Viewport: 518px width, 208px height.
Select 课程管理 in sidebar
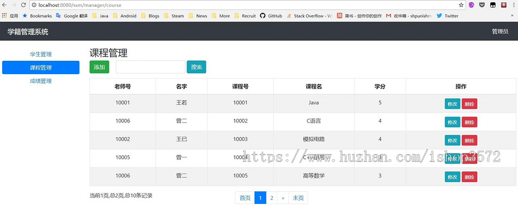(41, 68)
